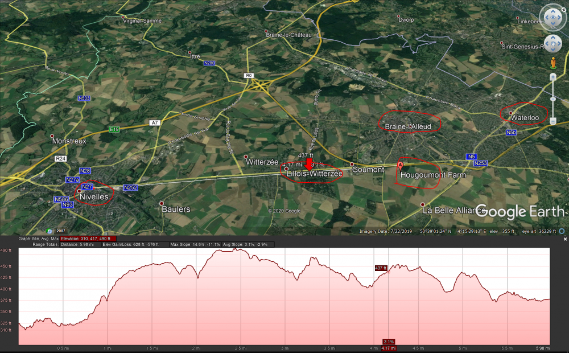This screenshot has height=353, width=569.
Task: Pan map right with Move joystick arrow
Action: [x=559, y=44]
